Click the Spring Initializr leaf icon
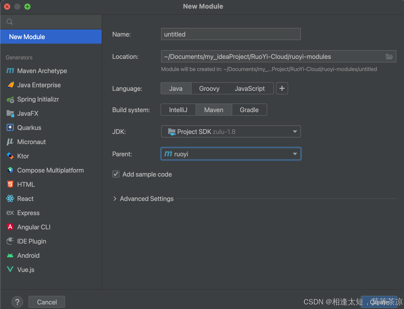The image size is (404, 309). point(10,99)
